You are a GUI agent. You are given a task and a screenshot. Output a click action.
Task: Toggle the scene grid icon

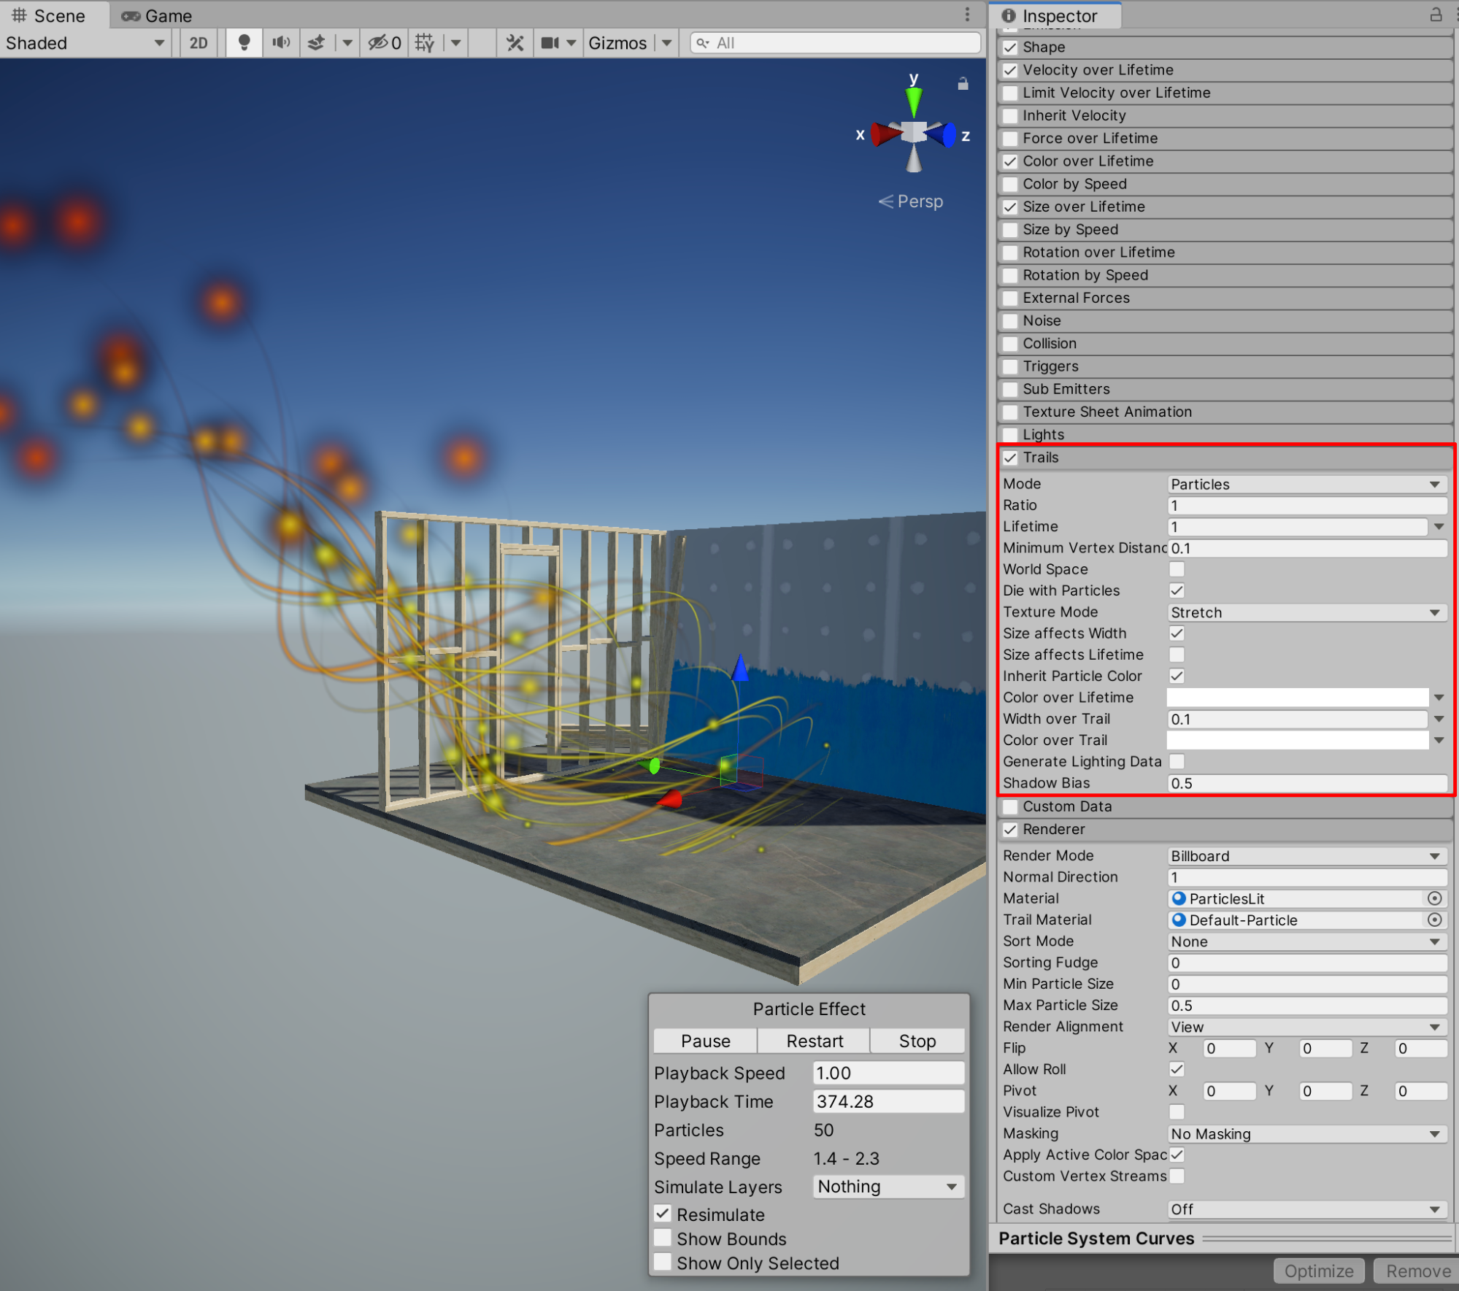pos(425,43)
